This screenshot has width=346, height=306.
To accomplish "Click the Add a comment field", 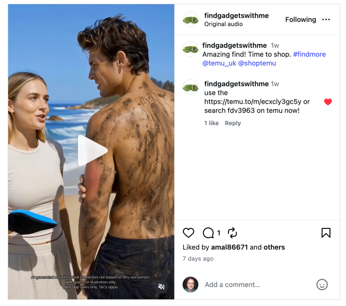I will pyautogui.click(x=258, y=285).
